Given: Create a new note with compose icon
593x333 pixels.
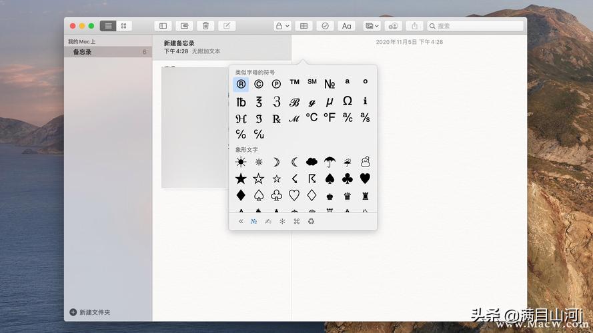Looking at the screenshot, I should coord(226,26).
